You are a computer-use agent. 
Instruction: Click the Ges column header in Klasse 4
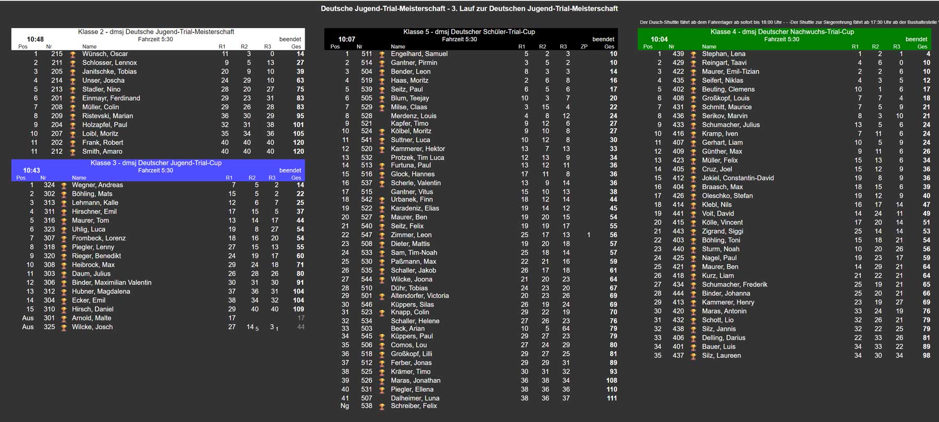coord(922,46)
